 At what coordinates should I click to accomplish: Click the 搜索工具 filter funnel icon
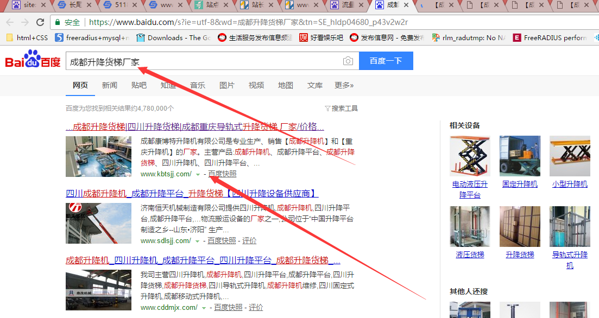[327, 109]
